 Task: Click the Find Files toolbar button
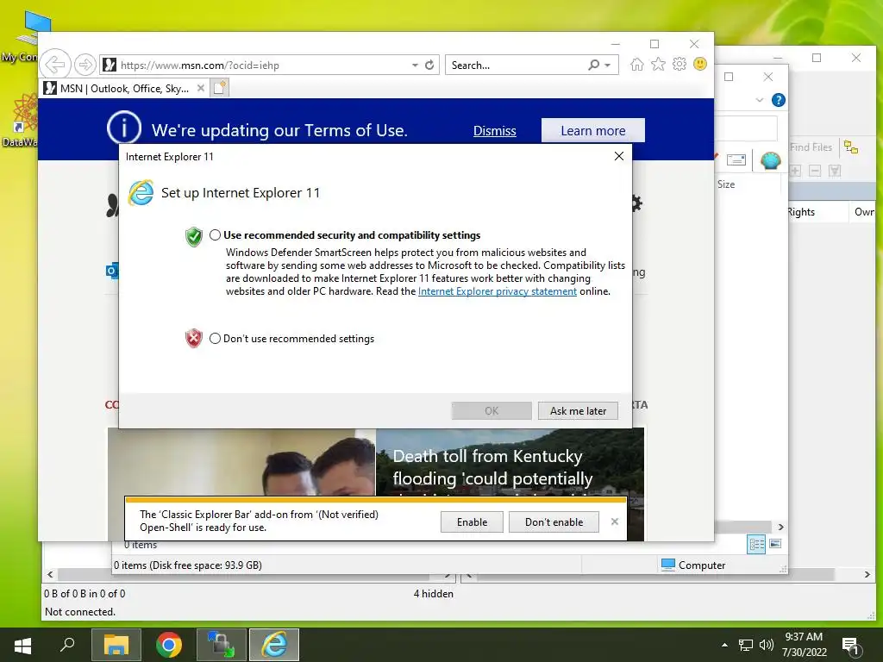(811, 147)
